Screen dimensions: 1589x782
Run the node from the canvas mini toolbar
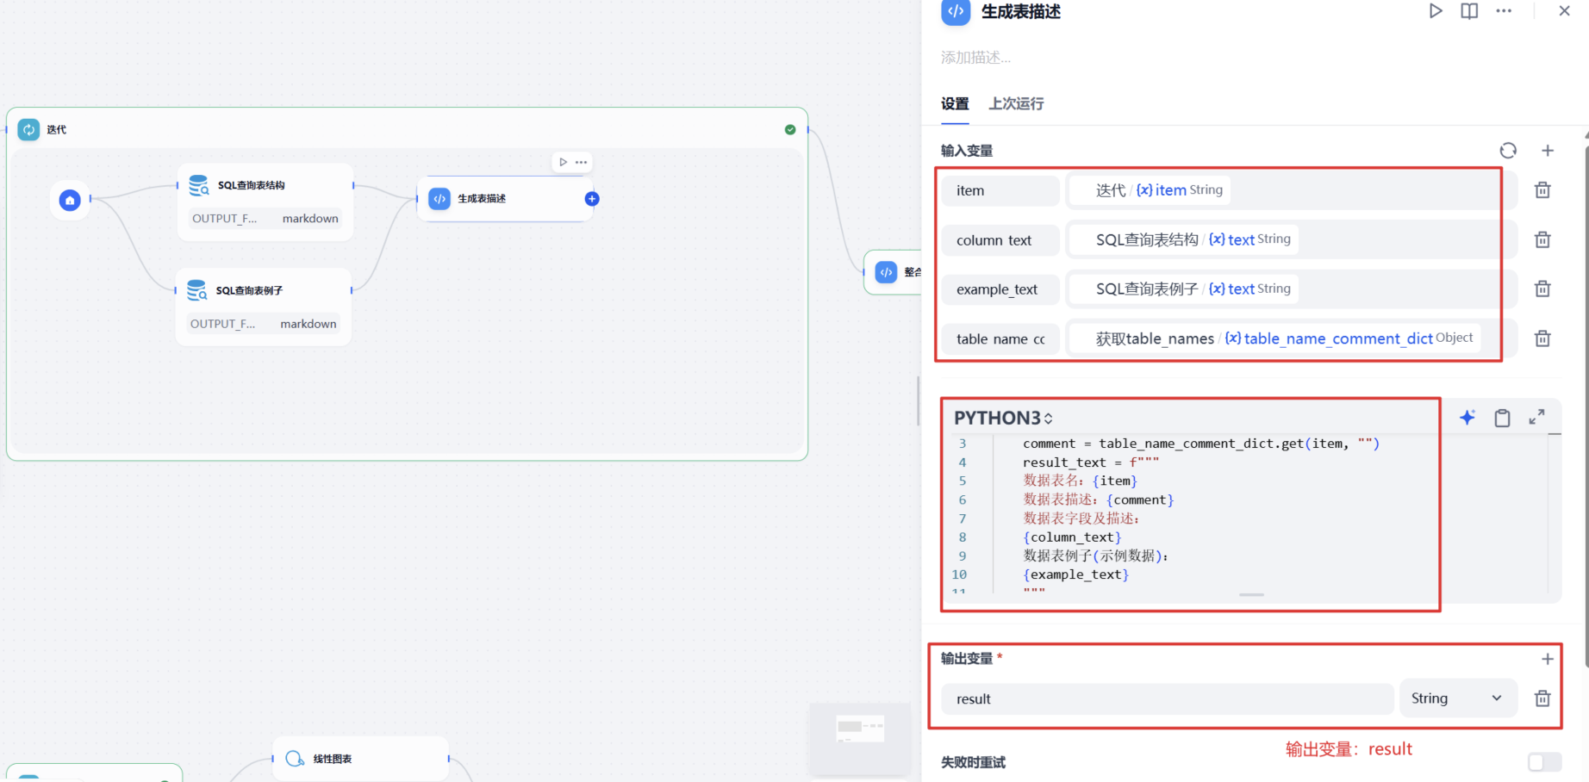(563, 162)
